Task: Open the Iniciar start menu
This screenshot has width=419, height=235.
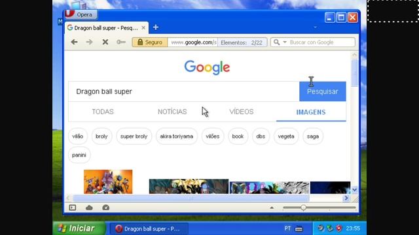Action: click(79, 228)
